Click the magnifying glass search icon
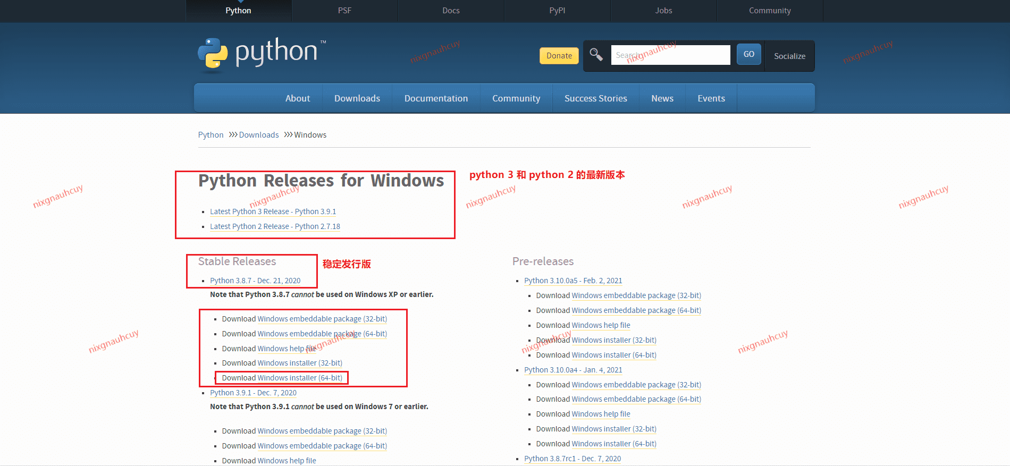1010x466 pixels. click(596, 54)
